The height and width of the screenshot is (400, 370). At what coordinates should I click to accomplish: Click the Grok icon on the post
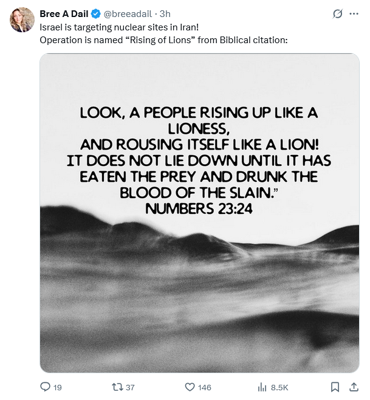pyautogui.click(x=338, y=14)
